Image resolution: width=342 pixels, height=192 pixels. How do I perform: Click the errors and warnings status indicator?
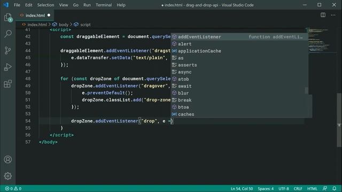(13, 188)
